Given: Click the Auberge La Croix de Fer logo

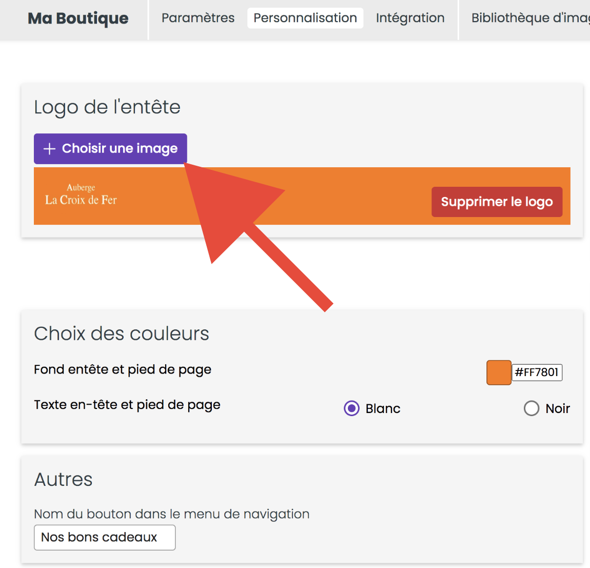Looking at the screenshot, I should pyautogui.click(x=81, y=194).
